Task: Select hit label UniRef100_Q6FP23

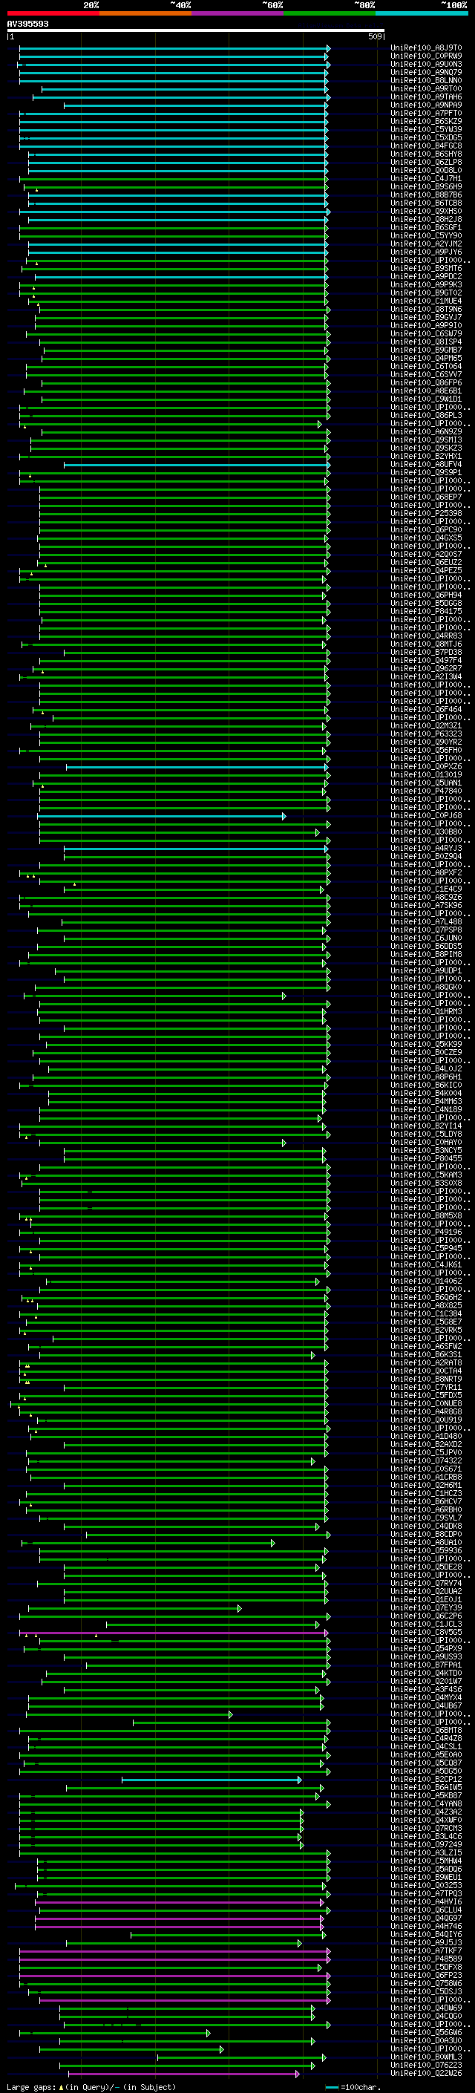Action: pos(425,1974)
